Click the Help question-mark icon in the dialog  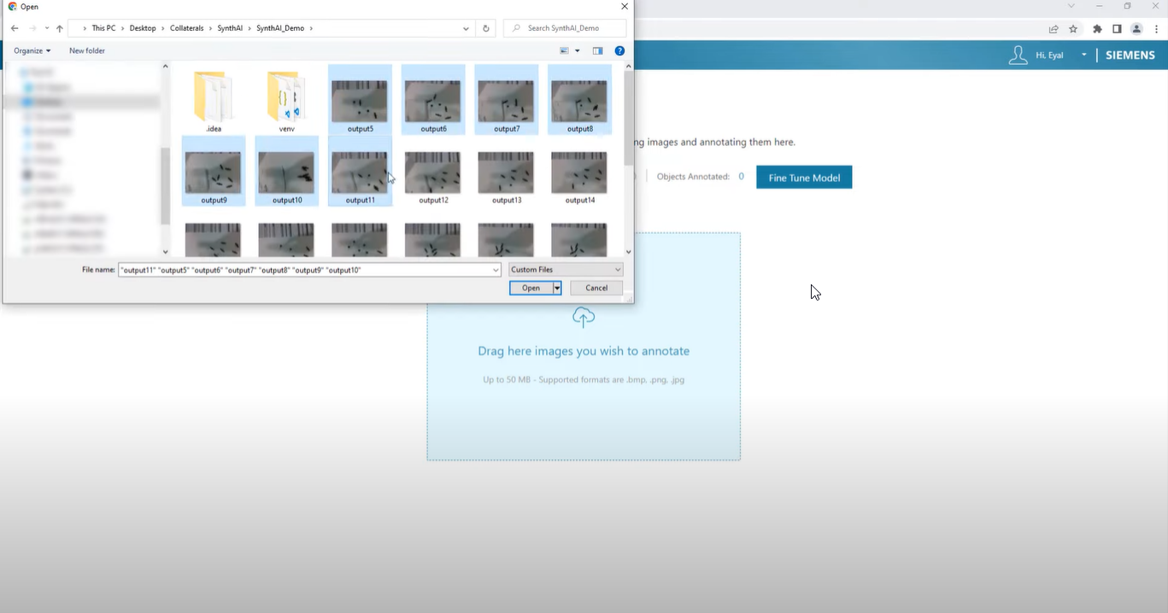click(x=619, y=50)
